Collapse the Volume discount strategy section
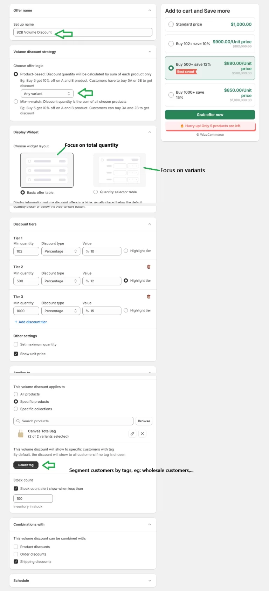Viewport: 269px width, 591px height. pos(150,52)
